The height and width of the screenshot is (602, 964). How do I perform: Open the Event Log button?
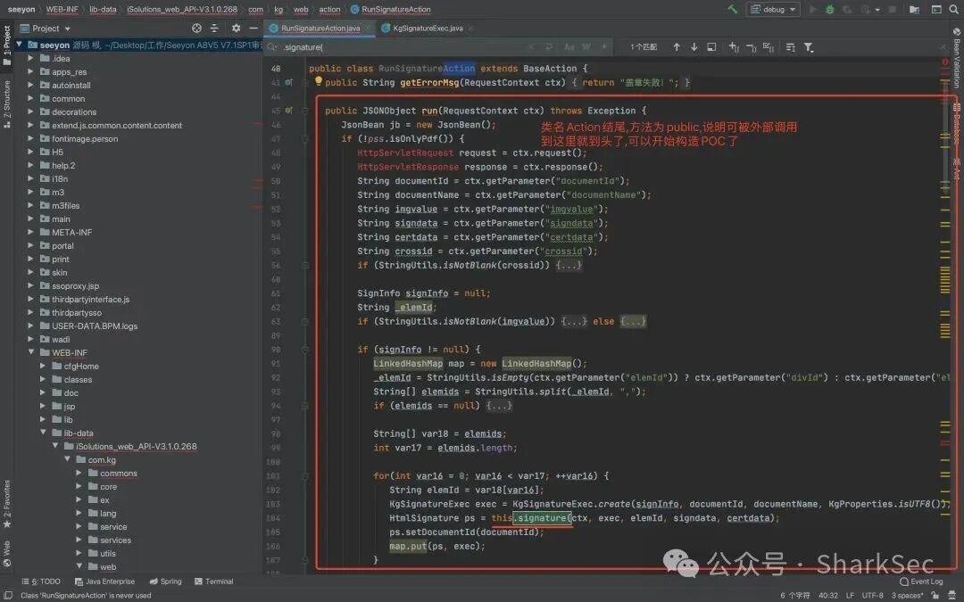[921, 581]
